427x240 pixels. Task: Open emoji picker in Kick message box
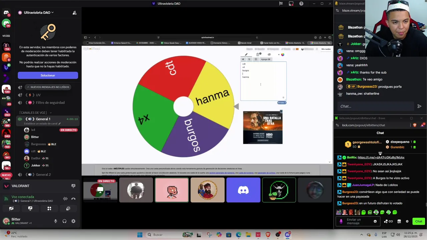click(375, 221)
